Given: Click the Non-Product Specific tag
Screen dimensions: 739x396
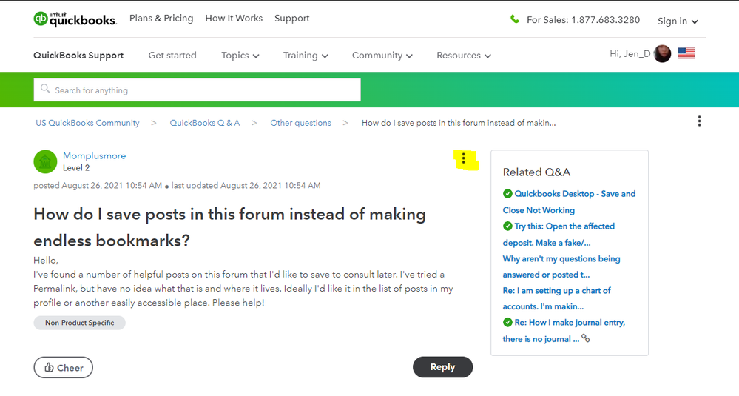Looking at the screenshot, I should (x=79, y=323).
